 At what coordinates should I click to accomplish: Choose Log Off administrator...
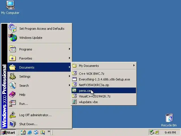point(40,115)
